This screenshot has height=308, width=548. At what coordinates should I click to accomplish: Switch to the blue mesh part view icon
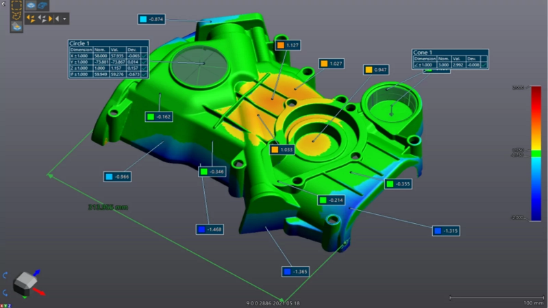click(x=42, y=5)
